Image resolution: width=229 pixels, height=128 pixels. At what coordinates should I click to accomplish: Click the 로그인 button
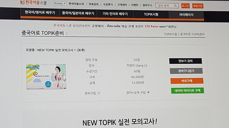click(185, 6)
